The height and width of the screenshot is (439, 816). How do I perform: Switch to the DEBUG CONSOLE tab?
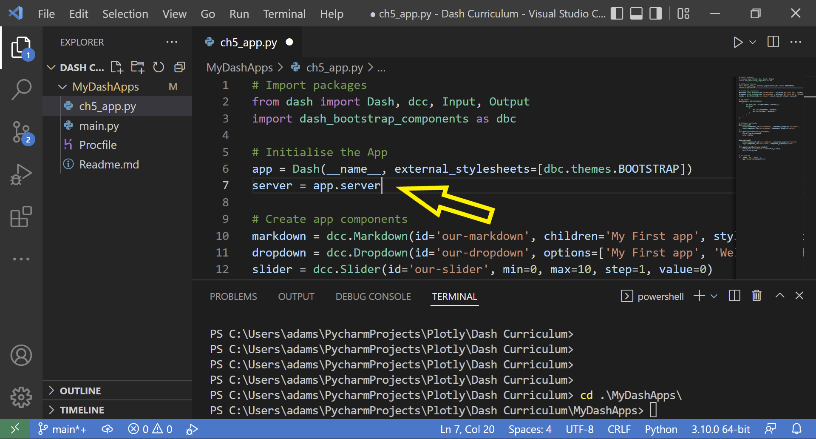pyautogui.click(x=373, y=296)
